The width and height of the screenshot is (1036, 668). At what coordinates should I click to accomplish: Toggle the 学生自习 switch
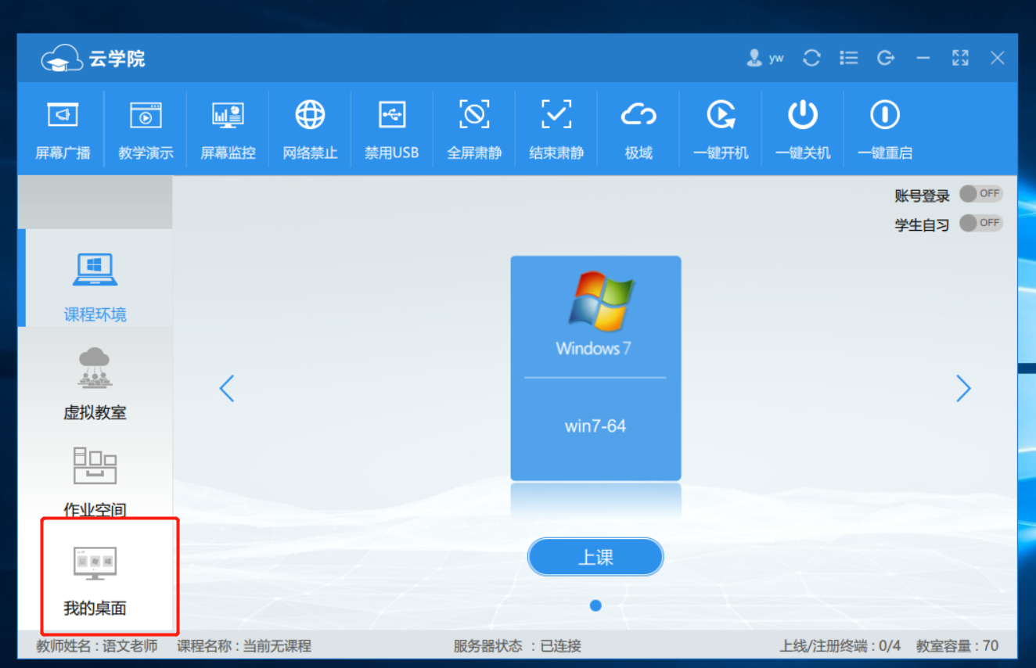pyautogui.click(x=981, y=223)
